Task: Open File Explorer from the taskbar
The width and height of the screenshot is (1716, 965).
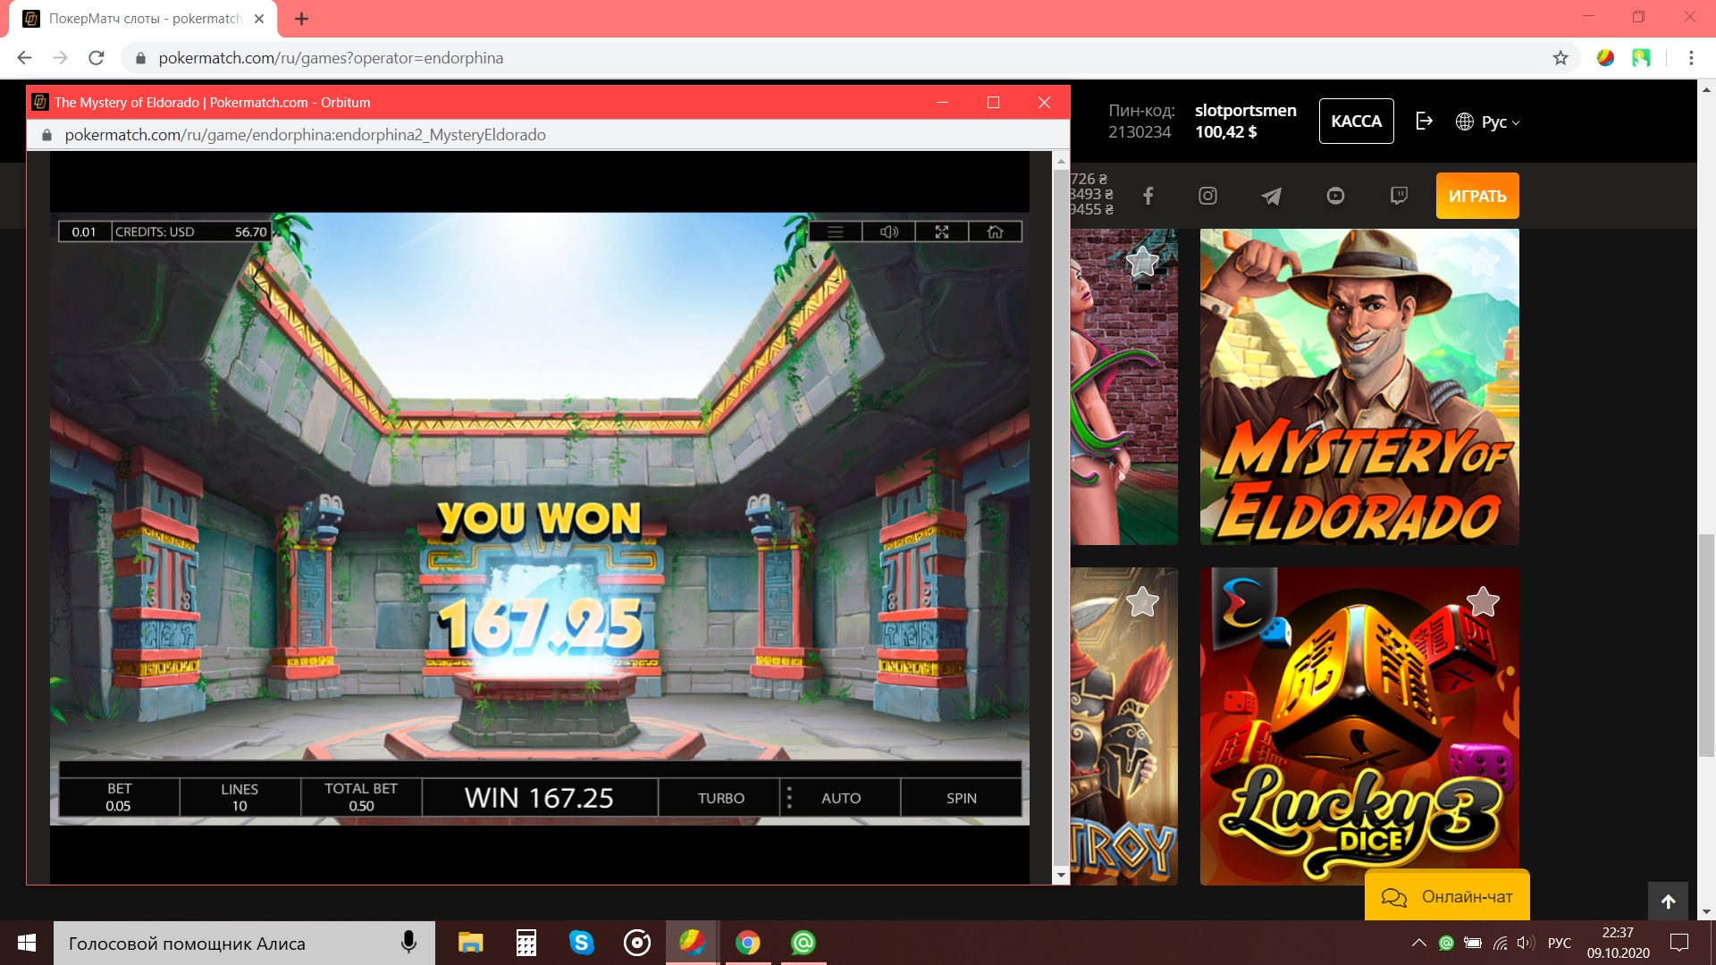Action: (470, 943)
